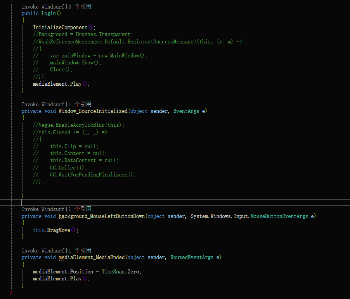Open '1 个引用' above mediaElement_MediaEnded
This screenshot has height=299, width=350.
click(80, 251)
